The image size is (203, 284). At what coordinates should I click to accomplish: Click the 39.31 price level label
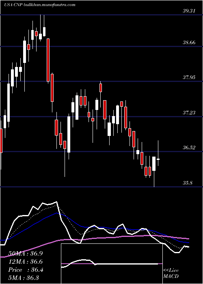point(189,11)
